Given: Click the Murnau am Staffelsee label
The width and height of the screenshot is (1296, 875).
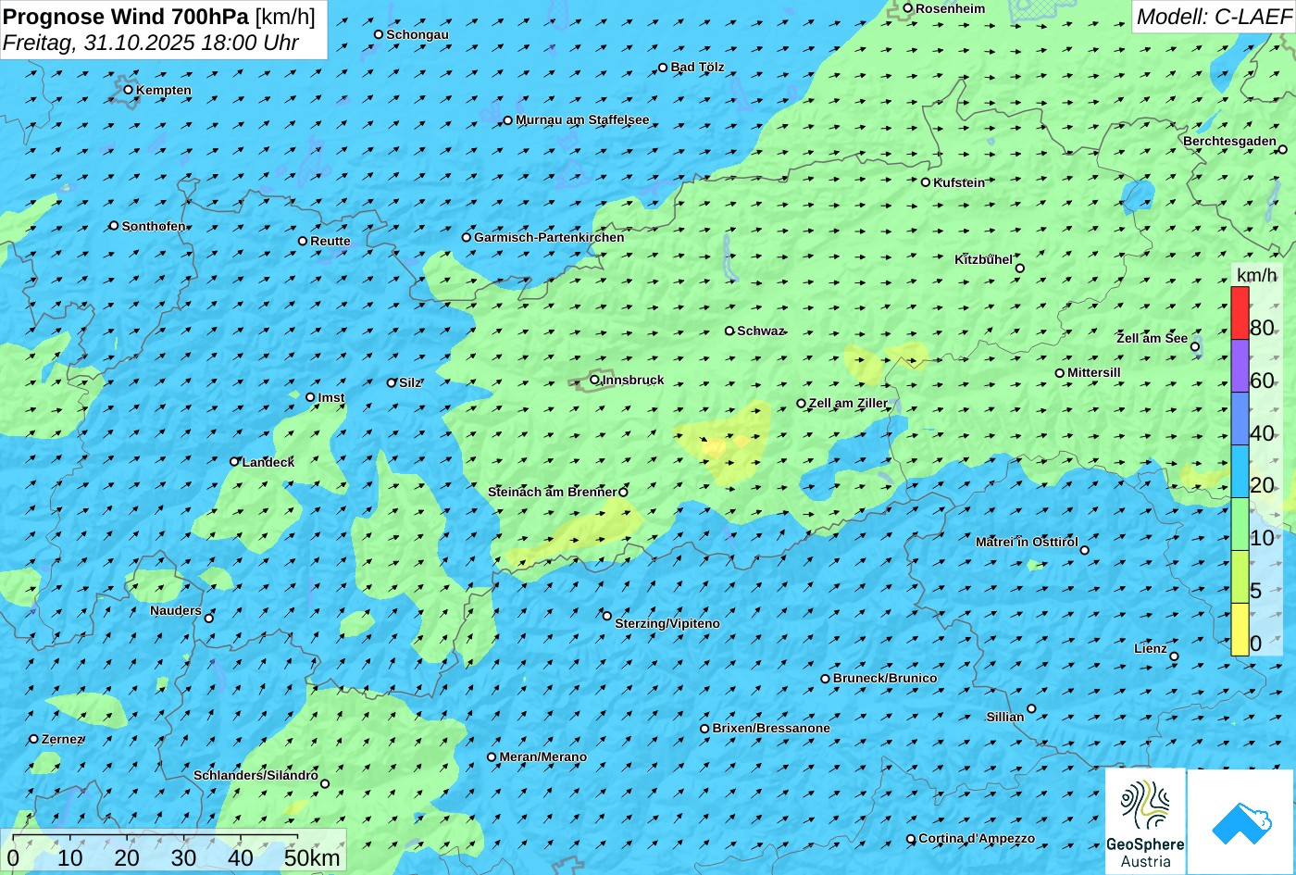Looking at the screenshot, I should click(582, 119).
